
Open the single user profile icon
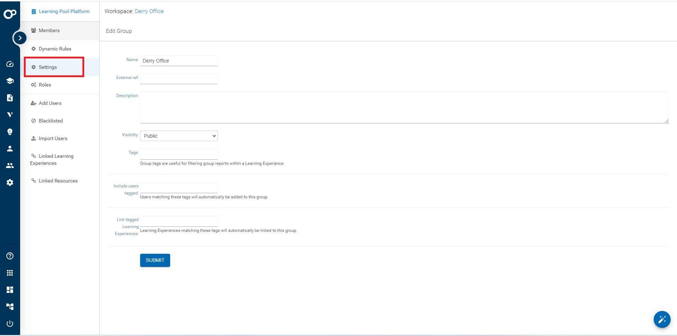[x=10, y=149]
